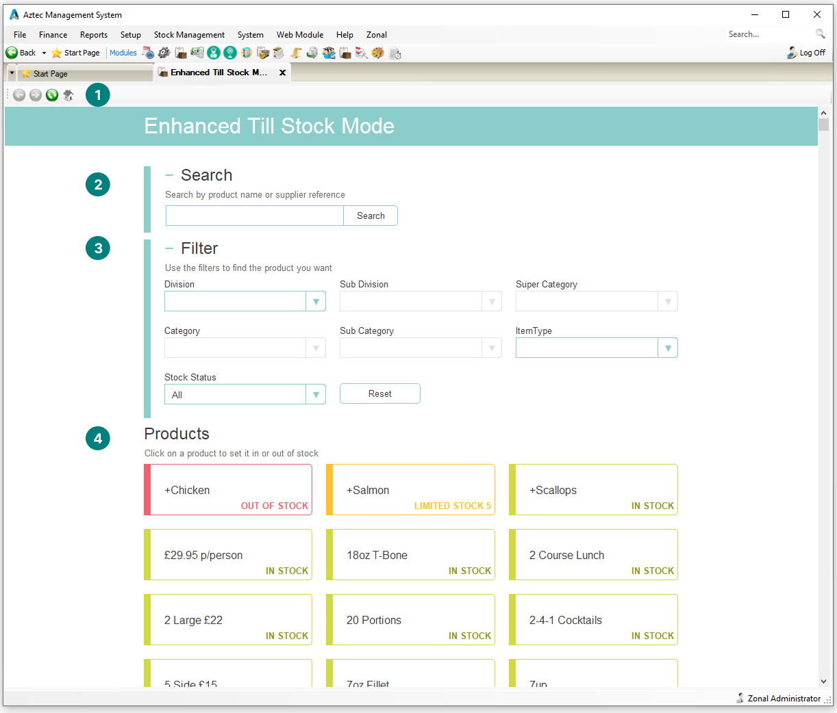Open the Stock Management menu

point(189,35)
